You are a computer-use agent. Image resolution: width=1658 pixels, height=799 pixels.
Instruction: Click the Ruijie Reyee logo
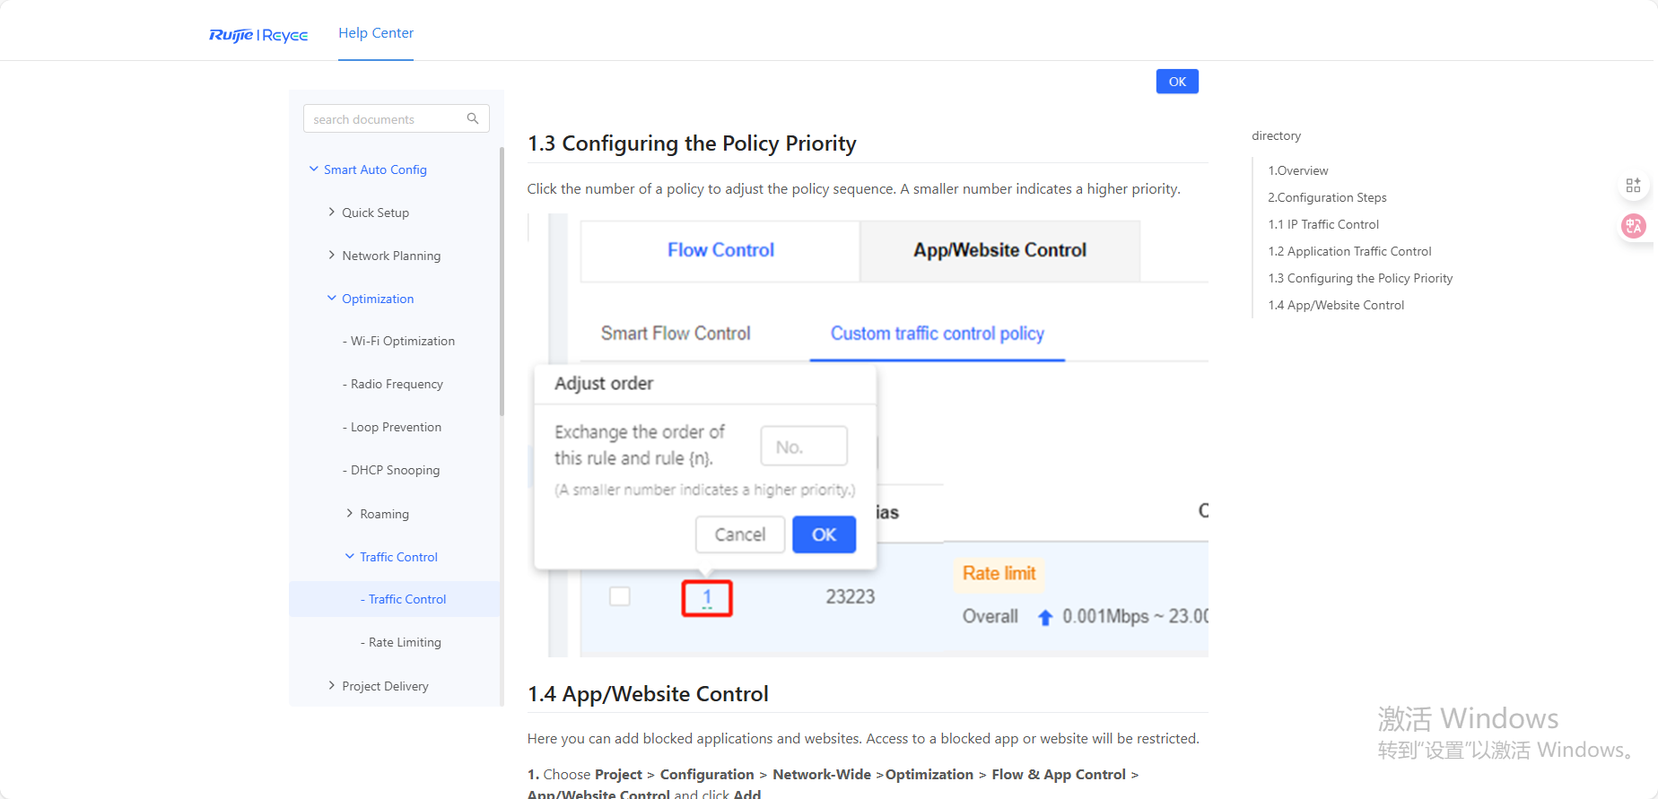pyautogui.click(x=258, y=35)
